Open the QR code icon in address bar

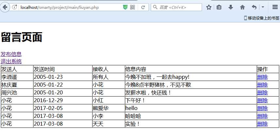click(x=132, y=7)
